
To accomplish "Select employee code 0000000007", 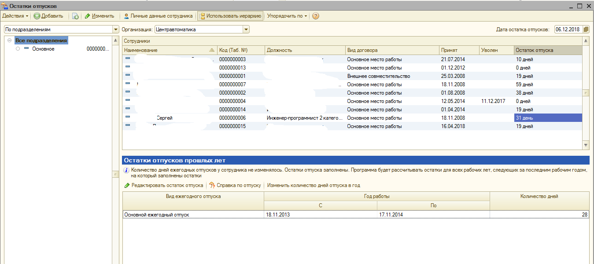I will tap(232, 84).
